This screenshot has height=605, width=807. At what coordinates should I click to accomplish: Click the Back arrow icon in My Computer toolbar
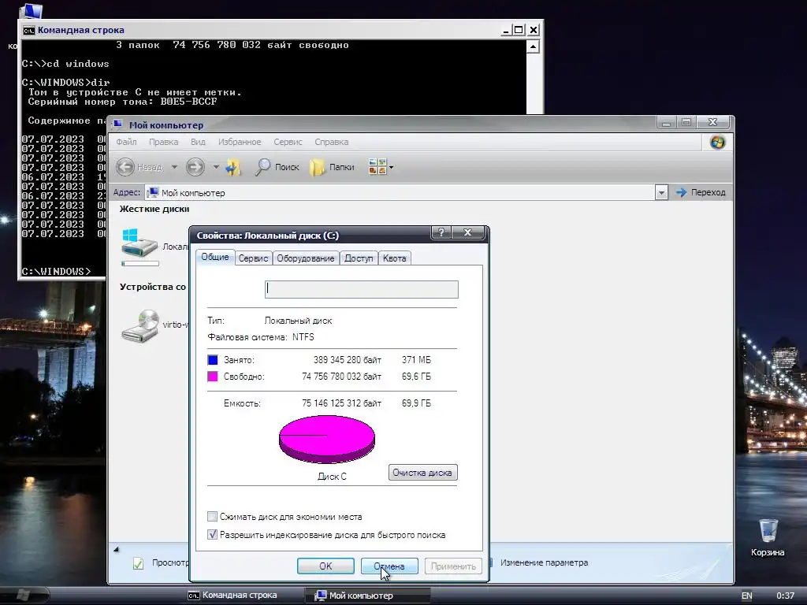click(x=125, y=167)
